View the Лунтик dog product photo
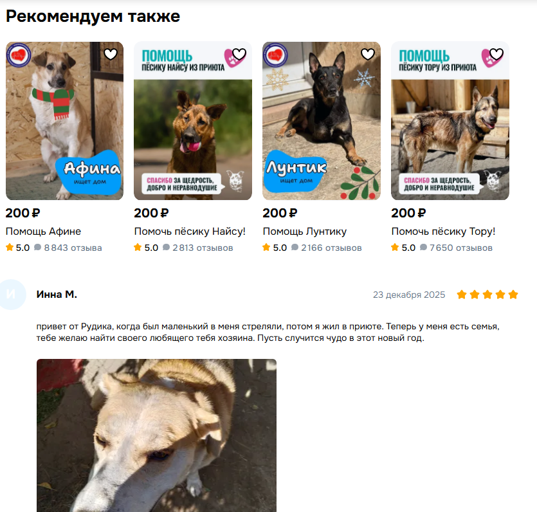537x512 pixels. (x=322, y=121)
